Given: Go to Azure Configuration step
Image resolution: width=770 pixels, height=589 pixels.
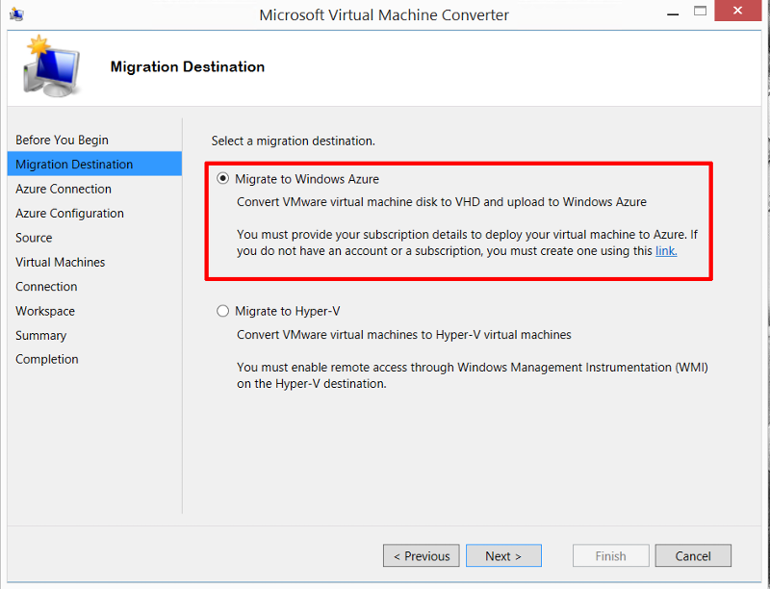Looking at the screenshot, I should [69, 214].
